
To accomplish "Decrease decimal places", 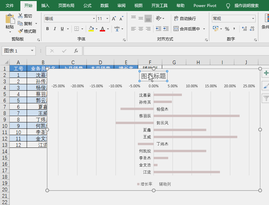I will 252,29.
